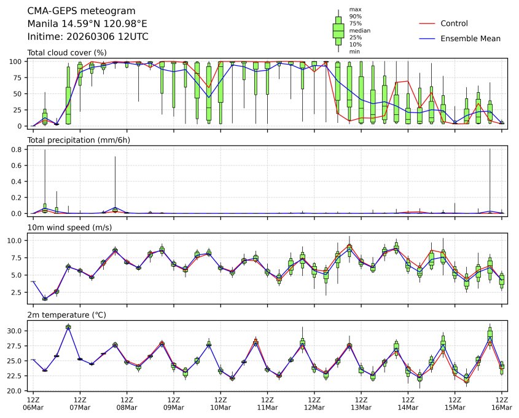This screenshot has height=418, width=519.
Task: Click the blue Ensemble Mean legend line
Action: 427,38
